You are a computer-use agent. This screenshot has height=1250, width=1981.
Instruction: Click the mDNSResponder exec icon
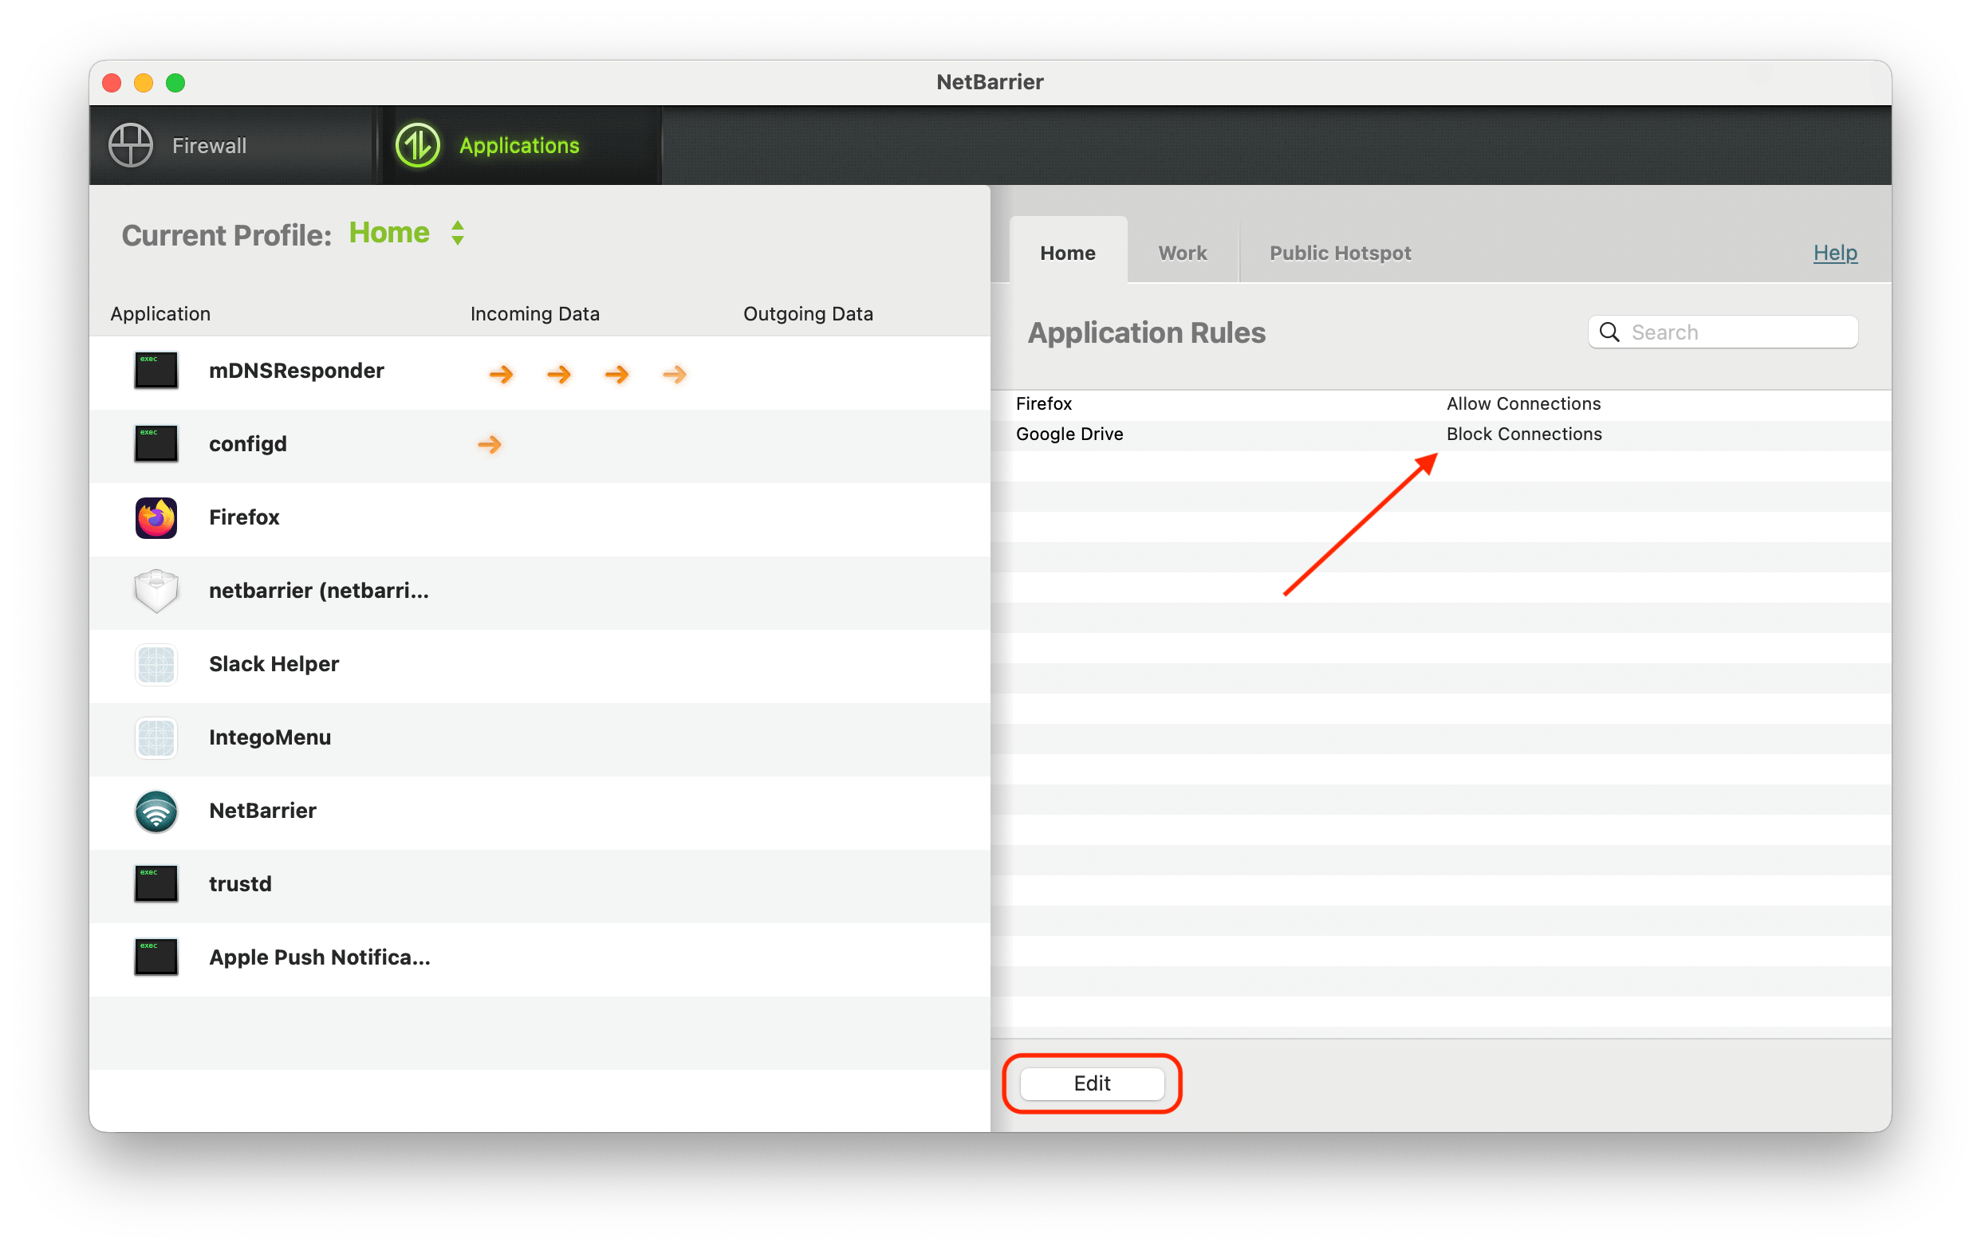[156, 370]
